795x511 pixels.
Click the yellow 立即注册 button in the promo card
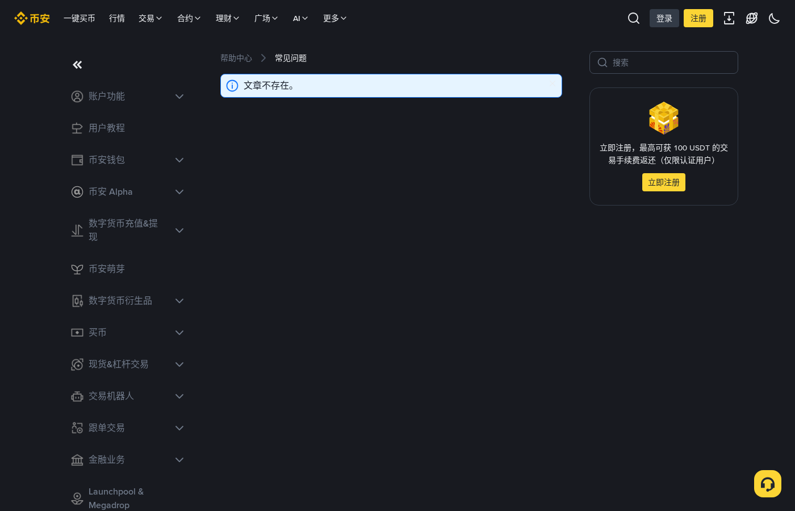(x=664, y=182)
